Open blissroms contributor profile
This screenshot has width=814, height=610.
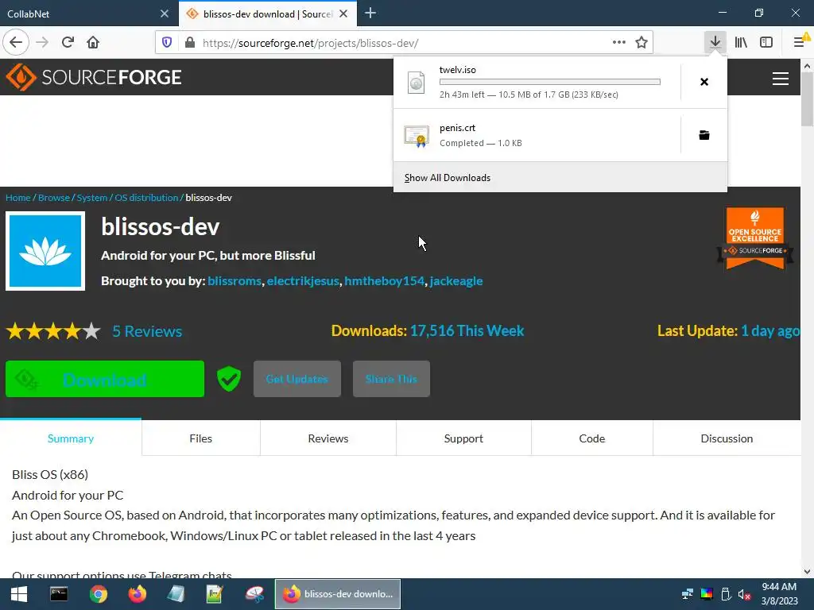click(235, 280)
